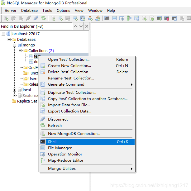Select the localhost:27017 server label

(x=26, y=34)
